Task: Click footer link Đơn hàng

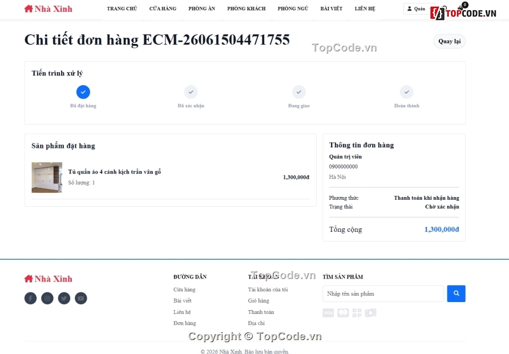Action: pos(185,323)
